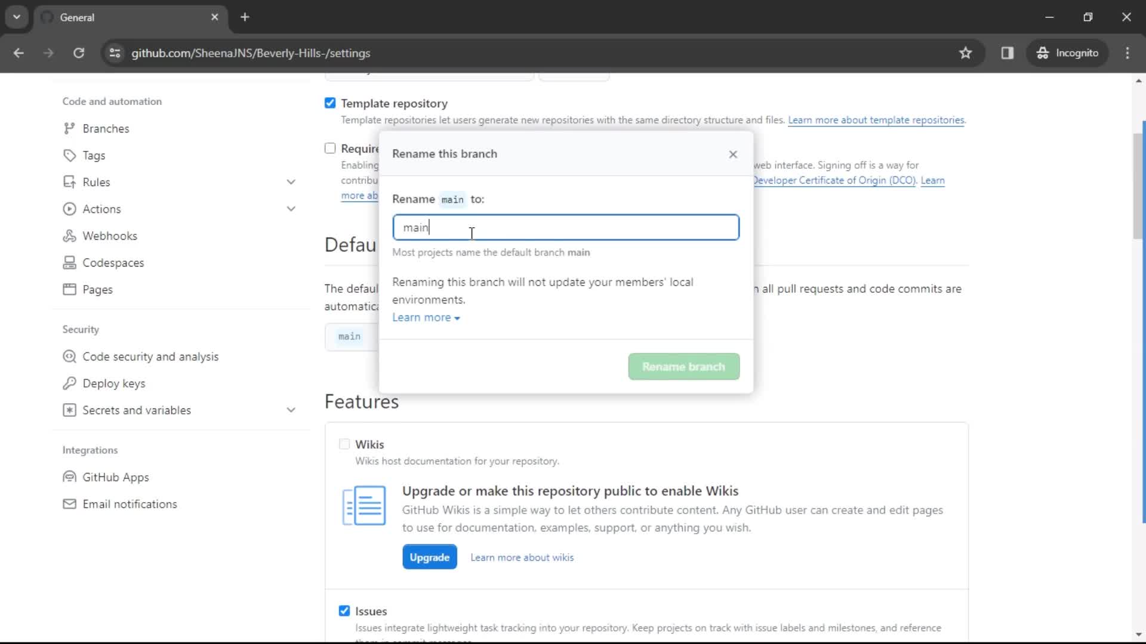The height and width of the screenshot is (644, 1146).
Task: Click the Actions icon in sidebar
Action: click(69, 208)
